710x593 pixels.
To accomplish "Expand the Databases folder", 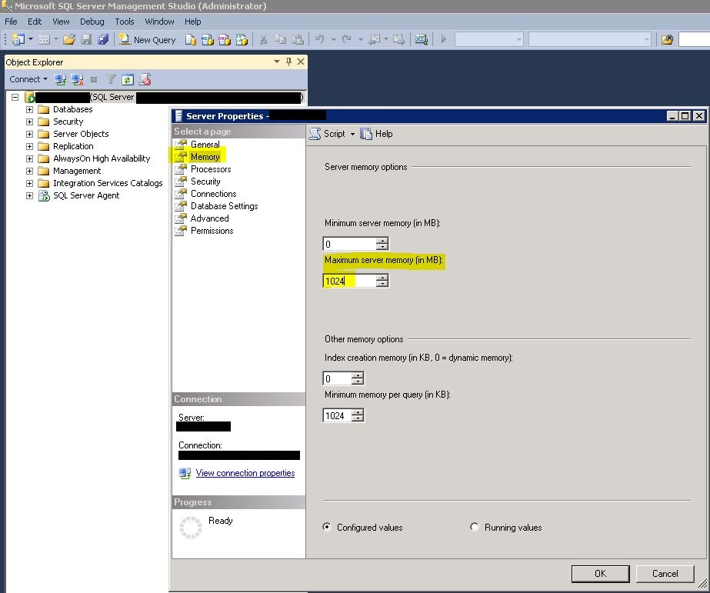I will pos(29,109).
